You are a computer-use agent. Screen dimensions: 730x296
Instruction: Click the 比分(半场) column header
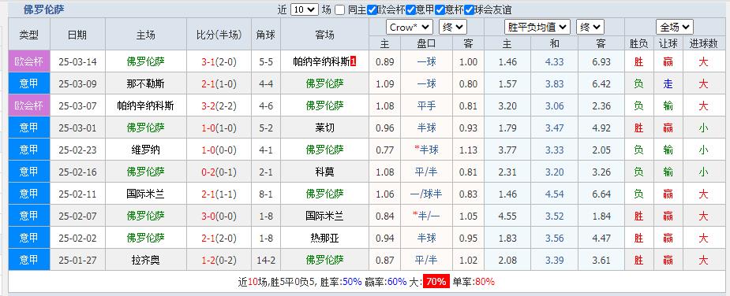pos(219,35)
